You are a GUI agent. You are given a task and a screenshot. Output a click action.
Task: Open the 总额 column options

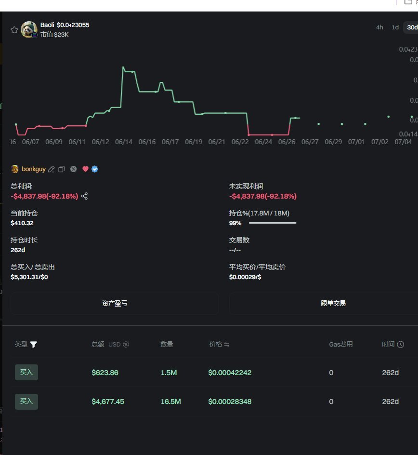click(98, 344)
